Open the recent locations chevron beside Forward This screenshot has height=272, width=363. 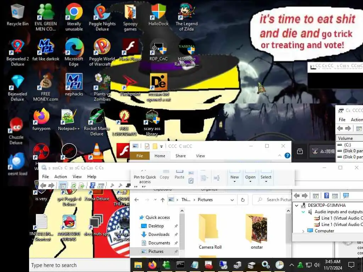point(155,200)
